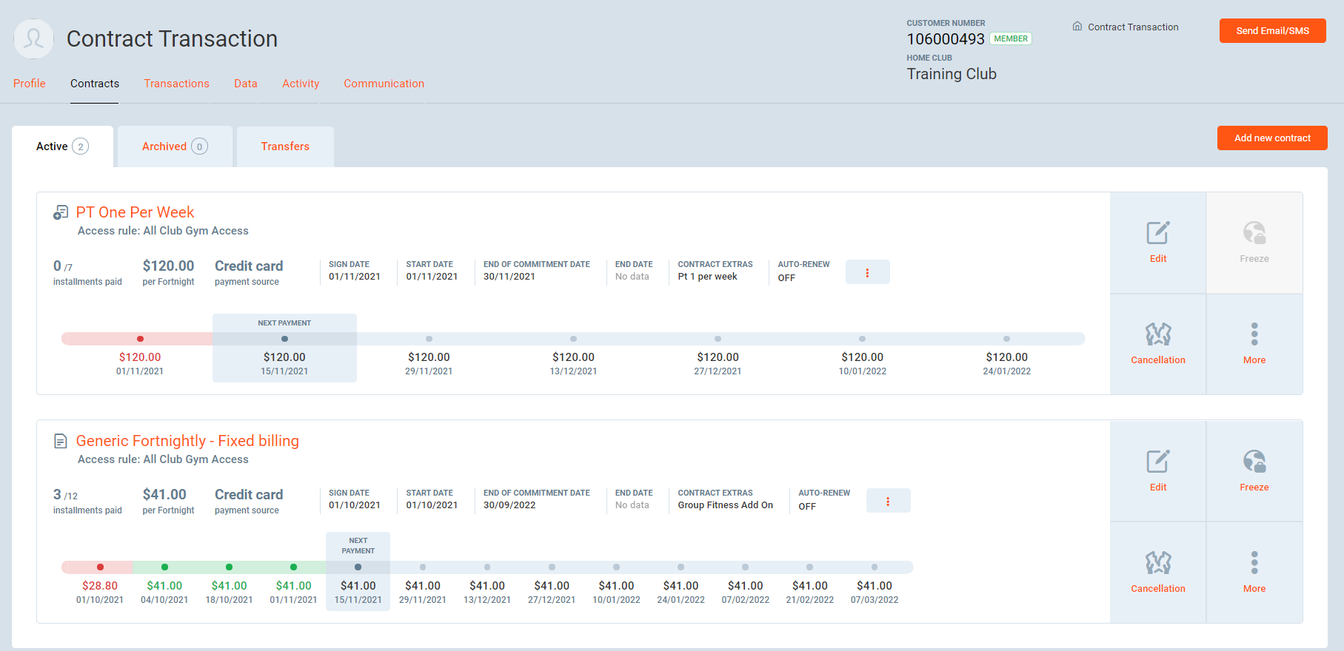Open the Communication menu tab
This screenshot has height=651, width=1344.
tap(384, 84)
